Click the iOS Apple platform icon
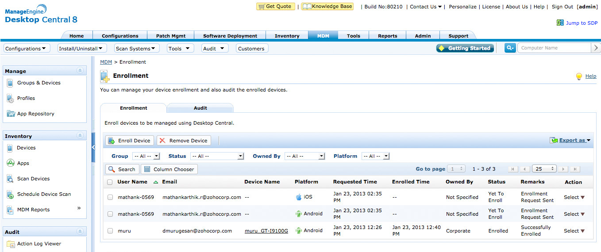The image size is (601, 252). point(299,197)
